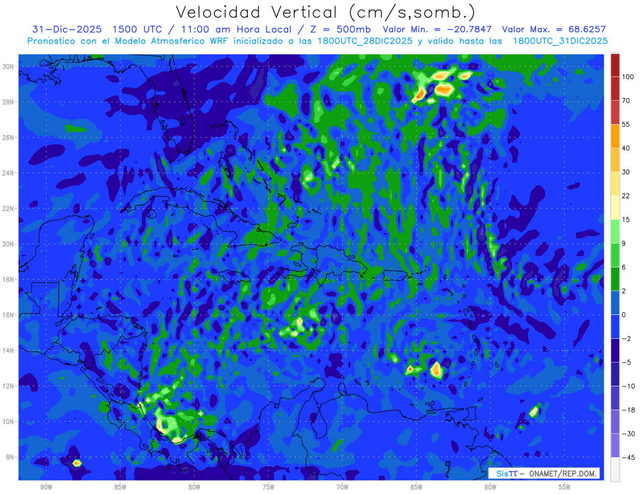The height and width of the screenshot is (494, 640).
Task: Click the '10N' latitude label
Action: (9, 422)
